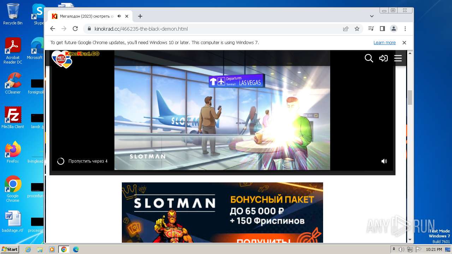Select the Google Chrome desktop icon
Viewport: 452px width, 254px height.
[x=13, y=189]
